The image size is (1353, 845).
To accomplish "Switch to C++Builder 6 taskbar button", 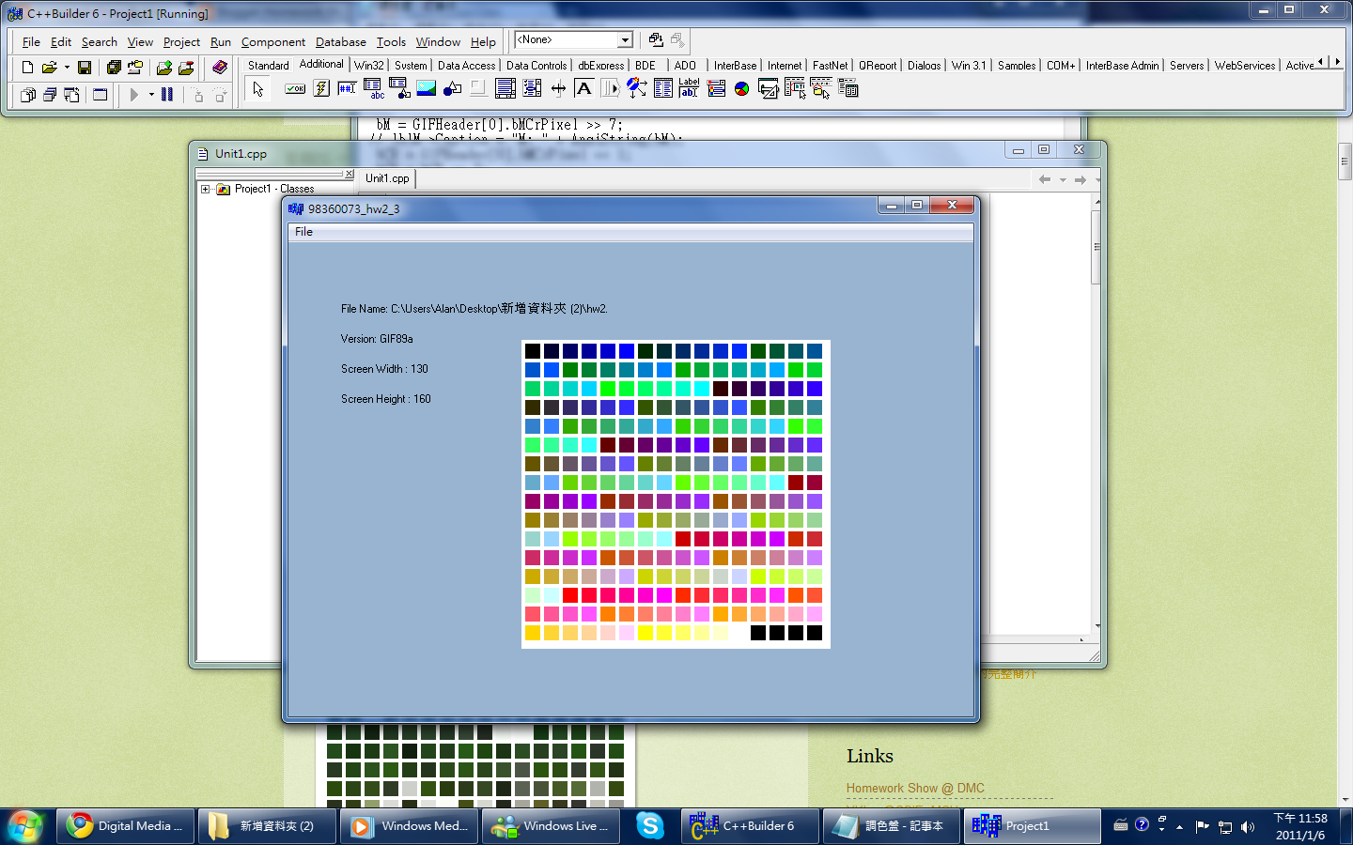I will pyautogui.click(x=750, y=826).
